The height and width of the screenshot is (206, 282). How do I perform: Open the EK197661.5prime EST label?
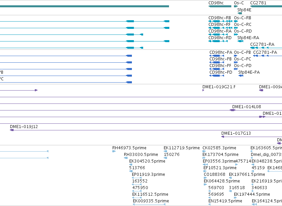click(x=247, y=175)
